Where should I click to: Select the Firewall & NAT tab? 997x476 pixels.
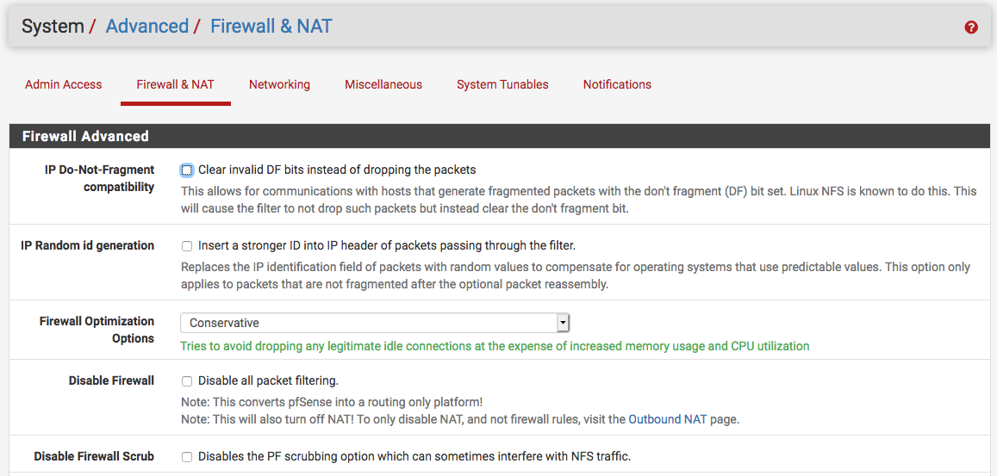pyautogui.click(x=176, y=84)
